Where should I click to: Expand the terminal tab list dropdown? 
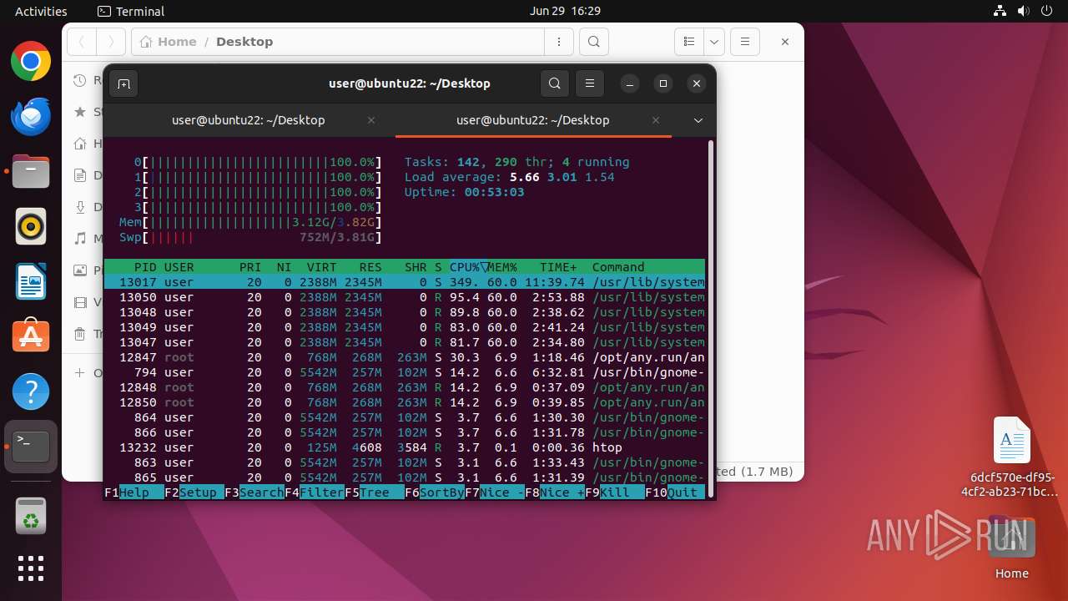[x=698, y=120]
